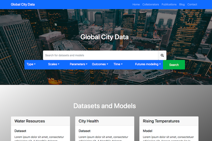Click the Global City Data navbar brand
This screenshot has width=212, height=141.
click(x=23, y=5)
